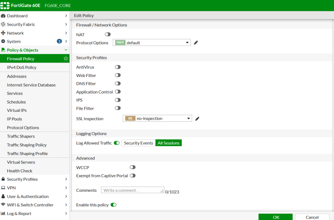Click OK to save the policy

275,217
